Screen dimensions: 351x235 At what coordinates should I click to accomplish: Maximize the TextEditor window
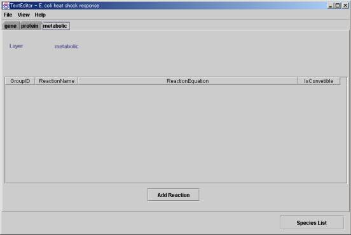[338, 5]
